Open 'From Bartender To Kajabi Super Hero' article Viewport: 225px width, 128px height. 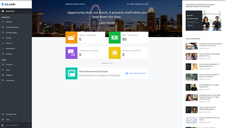pyautogui.click(x=209, y=86)
